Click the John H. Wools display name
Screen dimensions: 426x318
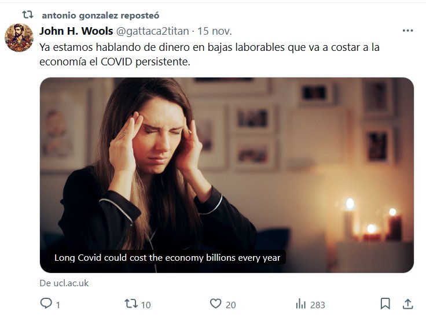click(76, 31)
